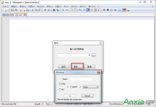This screenshot has width=156, height=107.
Task: Click the Open file folder icon
Action: coord(9,10)
